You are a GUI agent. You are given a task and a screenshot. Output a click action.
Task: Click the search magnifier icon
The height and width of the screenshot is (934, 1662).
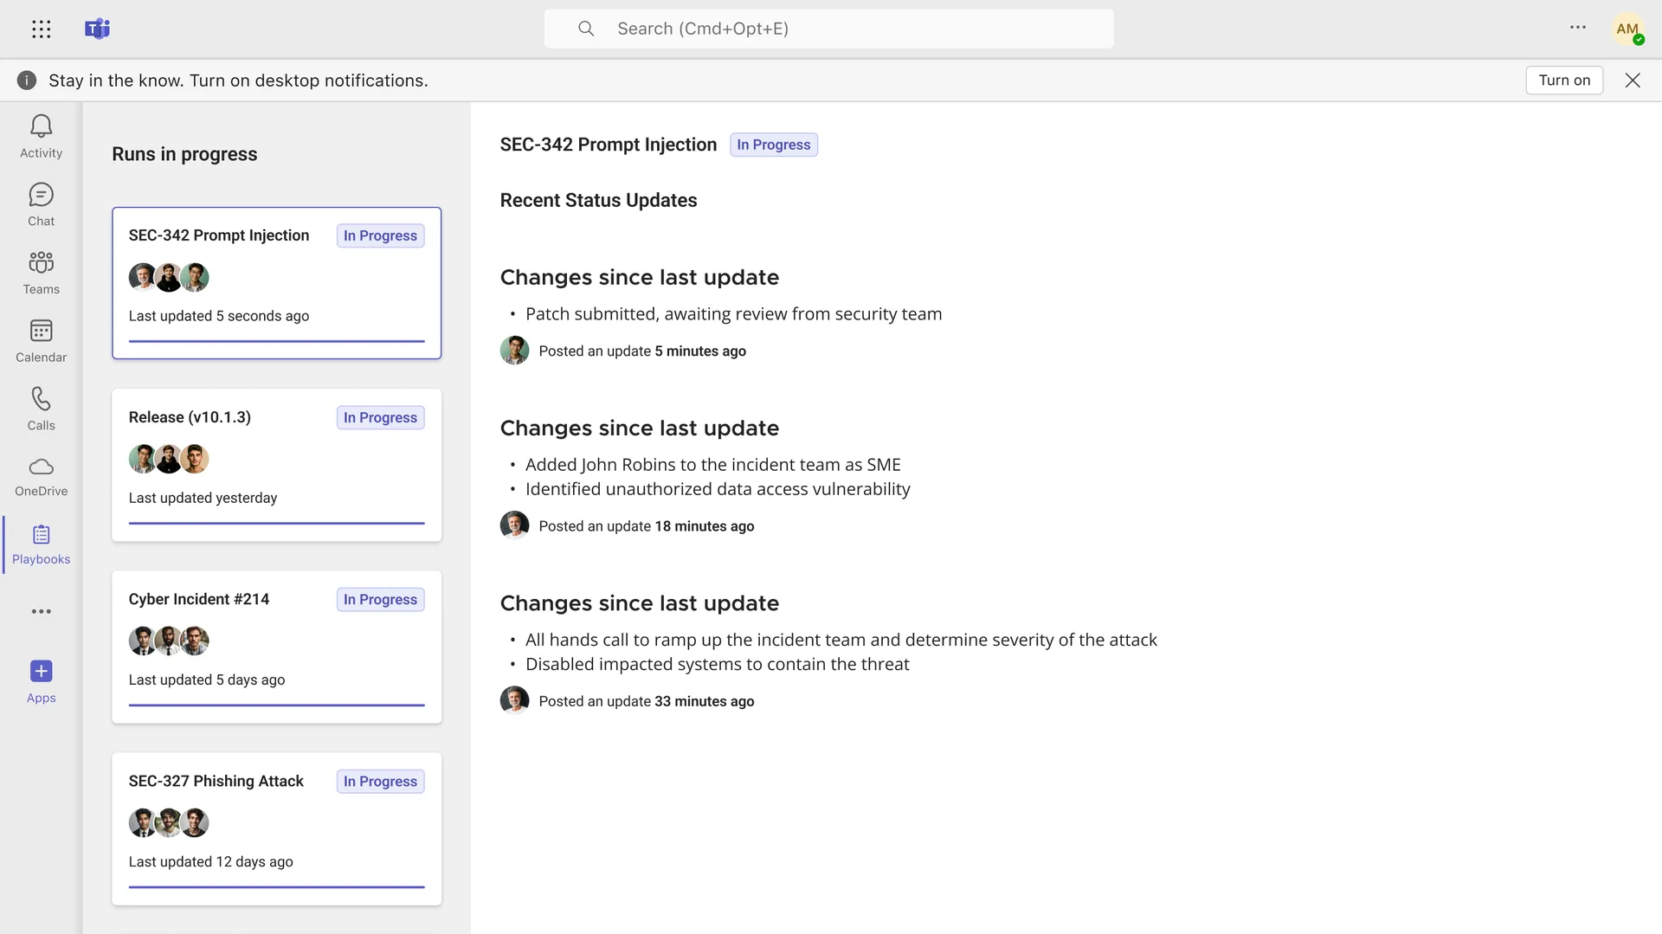click(586, 29)
